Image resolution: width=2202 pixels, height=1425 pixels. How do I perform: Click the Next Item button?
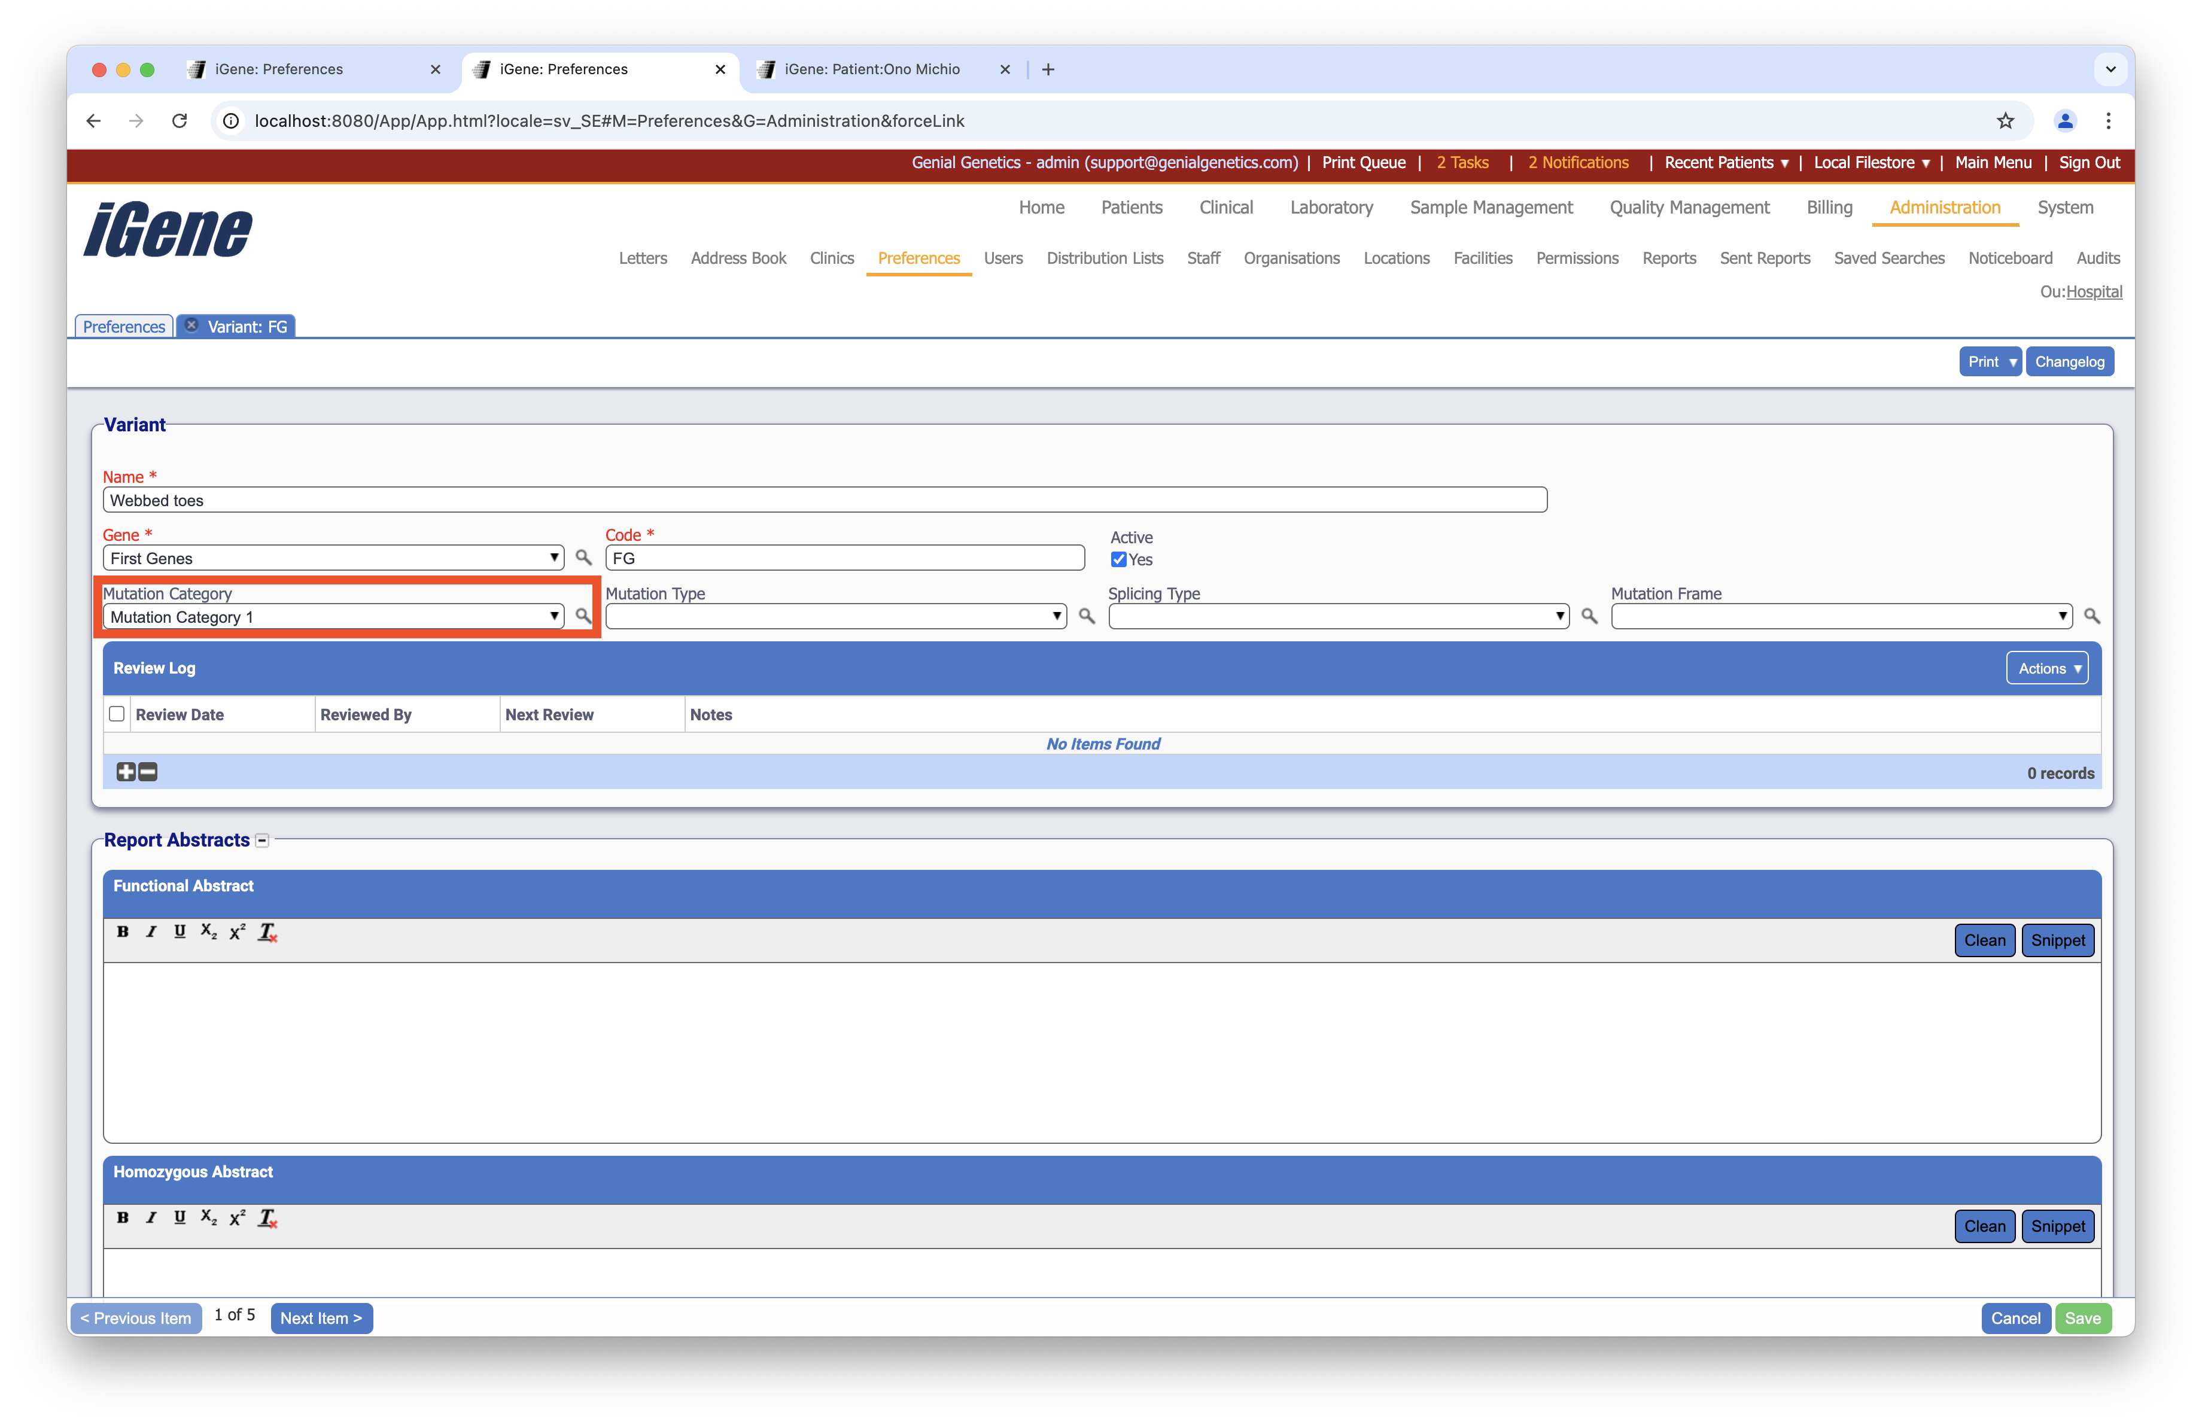321,1318
